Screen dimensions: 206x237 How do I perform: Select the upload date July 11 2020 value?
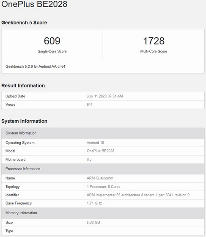[x=104, y=96]
